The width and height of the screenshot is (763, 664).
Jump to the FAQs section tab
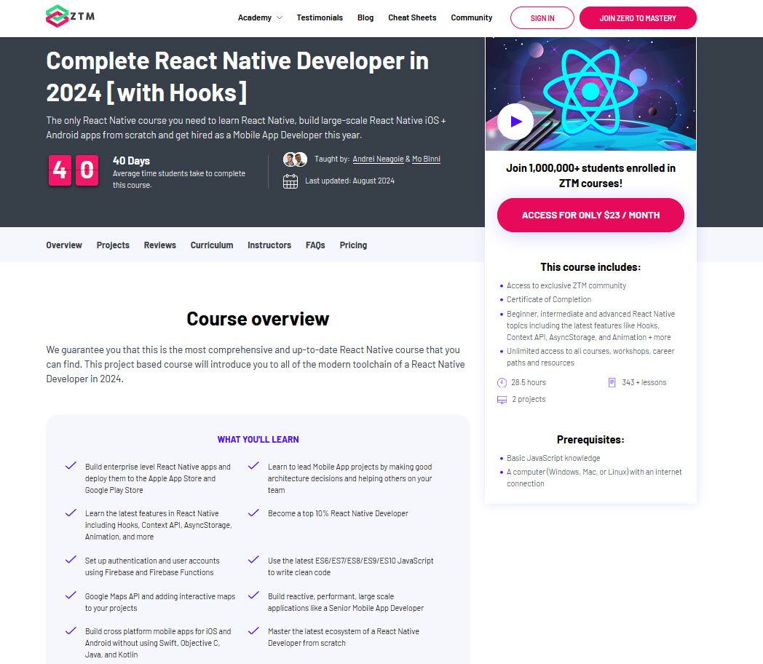click(x=315, y=245)
